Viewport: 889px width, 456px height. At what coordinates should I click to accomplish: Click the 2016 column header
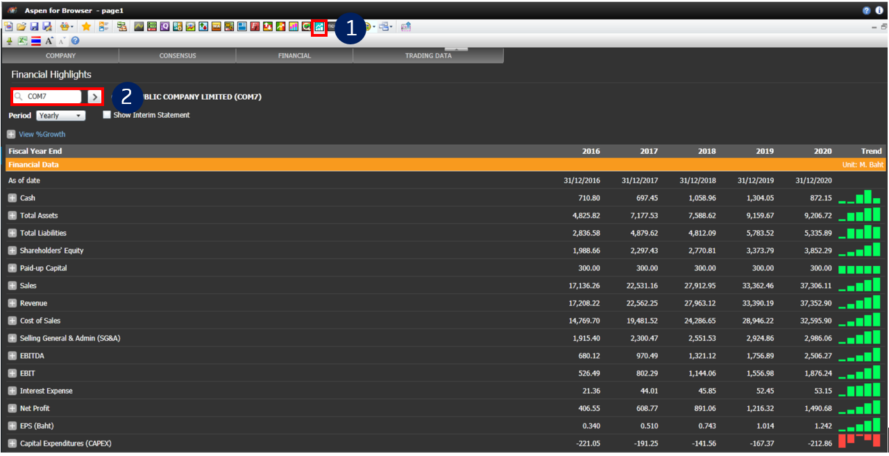(x=591, y=151)
